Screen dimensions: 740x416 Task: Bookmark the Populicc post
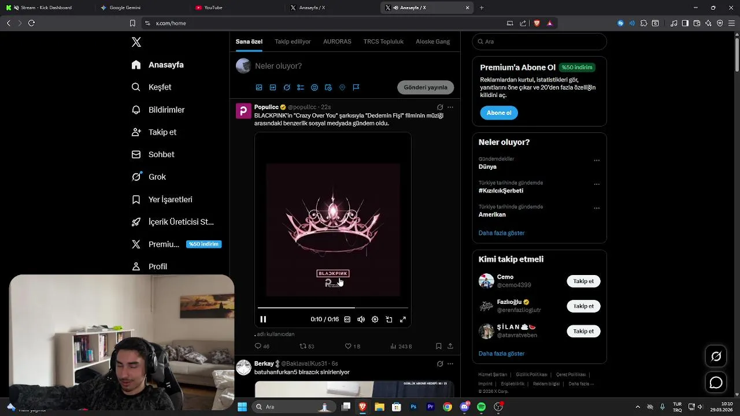pos(438,346)
